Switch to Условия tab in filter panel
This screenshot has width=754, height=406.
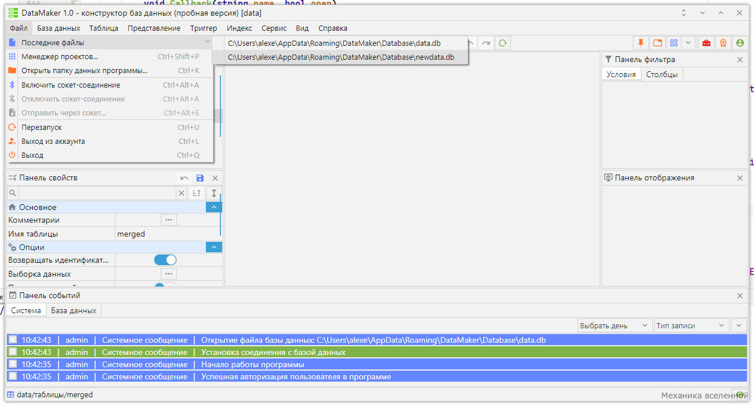[621, 74]
